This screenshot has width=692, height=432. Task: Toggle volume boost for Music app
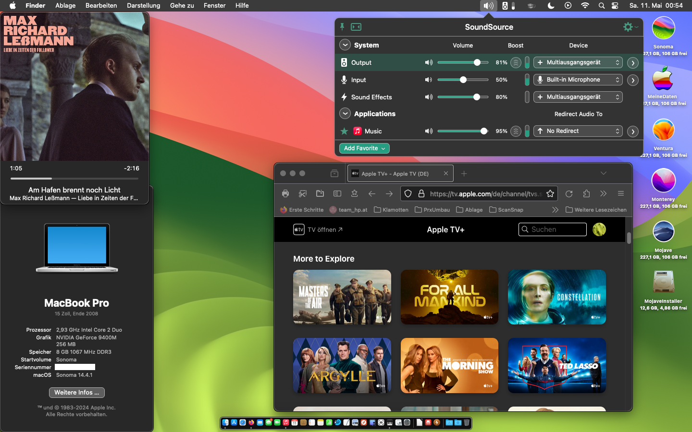click(516, 131)
